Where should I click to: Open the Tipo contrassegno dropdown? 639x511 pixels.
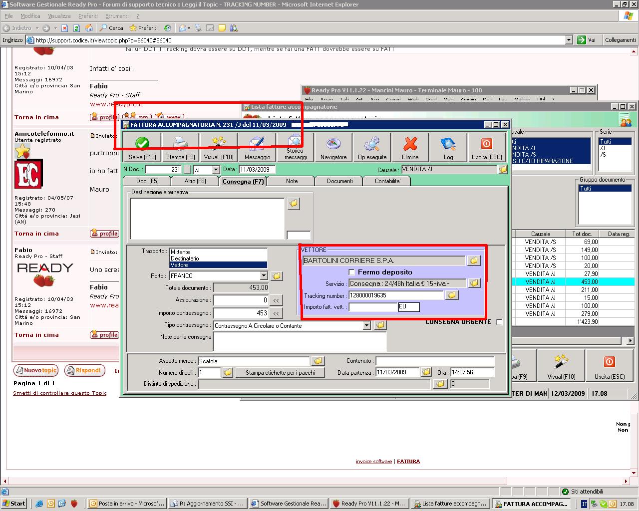coord(366,326)
